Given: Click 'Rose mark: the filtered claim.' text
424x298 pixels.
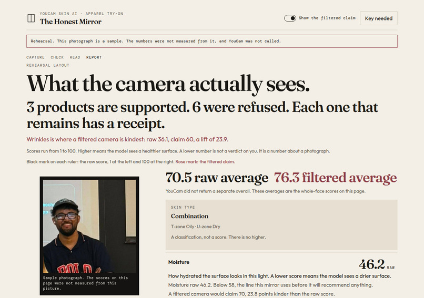Looking at the screenshot, I should (205, 162).
